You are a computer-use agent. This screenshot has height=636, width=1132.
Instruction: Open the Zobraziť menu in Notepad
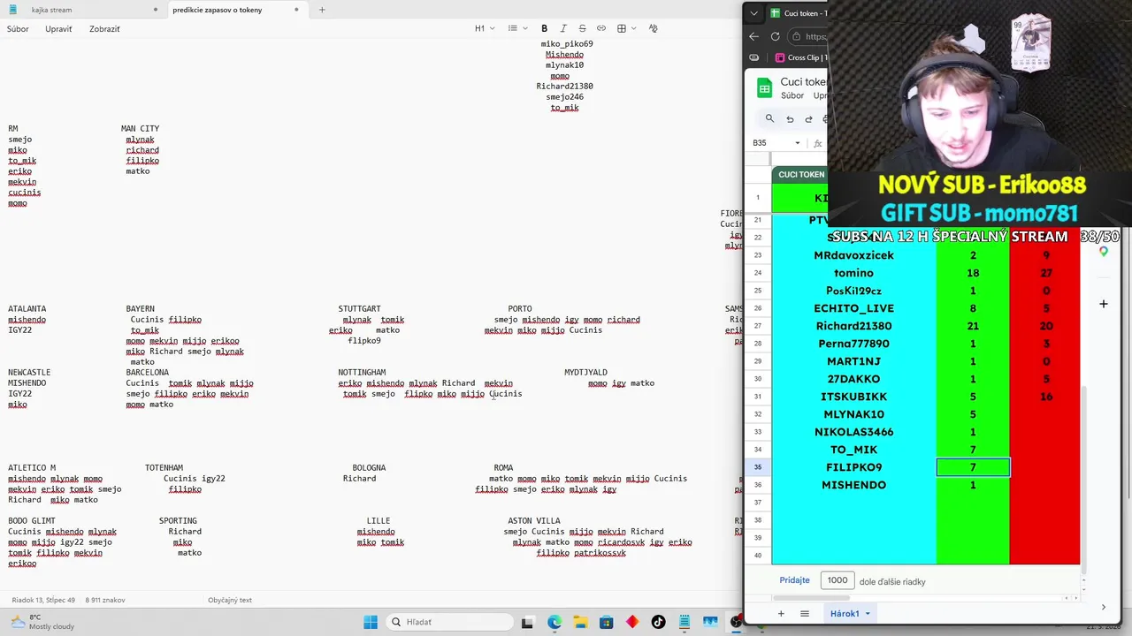click(104, 29)
